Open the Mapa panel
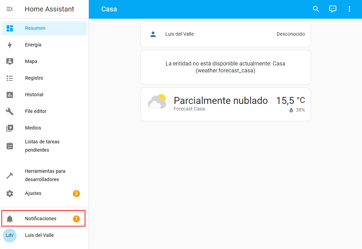The image size is (362, 249). (44, 62)
